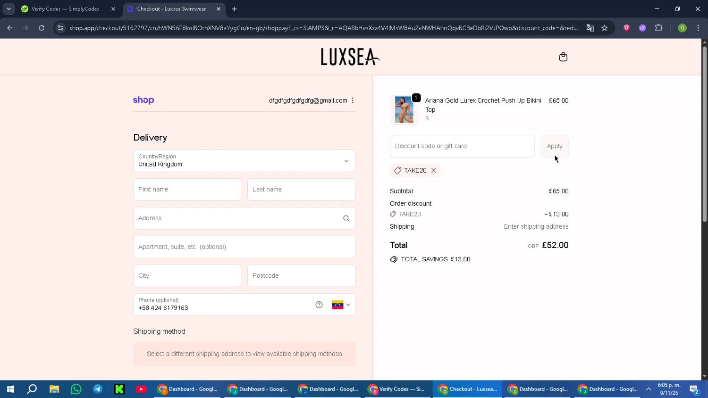Focus the Apartment, suite field

(x=244, y=247)
